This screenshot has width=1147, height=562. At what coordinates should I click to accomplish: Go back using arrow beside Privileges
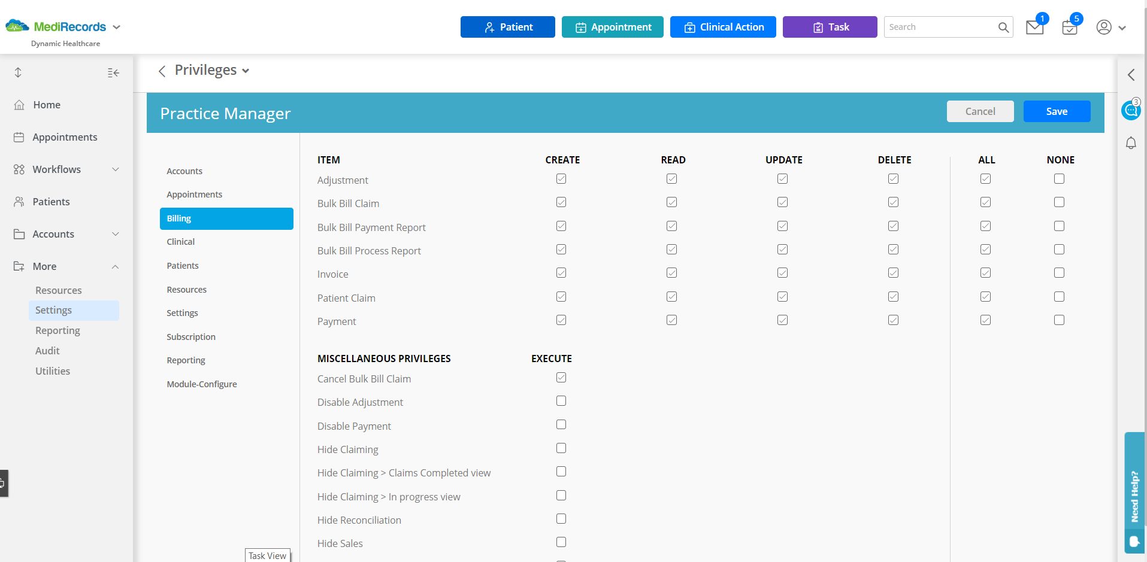[162, 71]
